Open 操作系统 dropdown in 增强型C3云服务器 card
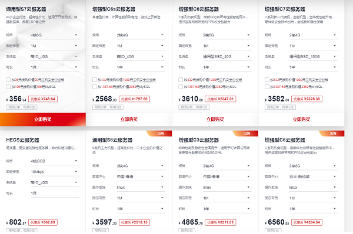Screen dimensions: 353x234 click(x=227, y=188)
